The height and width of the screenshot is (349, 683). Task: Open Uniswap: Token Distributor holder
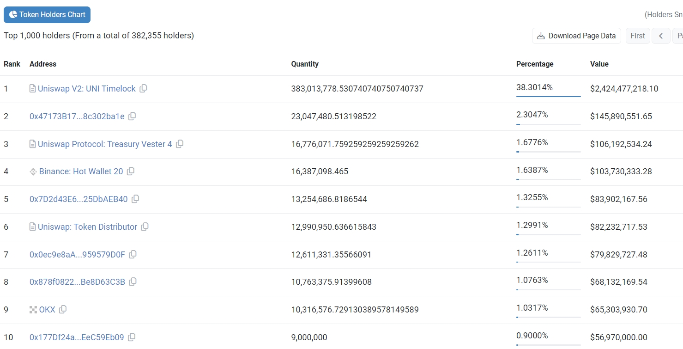(88, 227)
